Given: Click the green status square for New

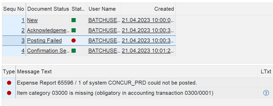Looking at the screenshot, I should (74, 20).
